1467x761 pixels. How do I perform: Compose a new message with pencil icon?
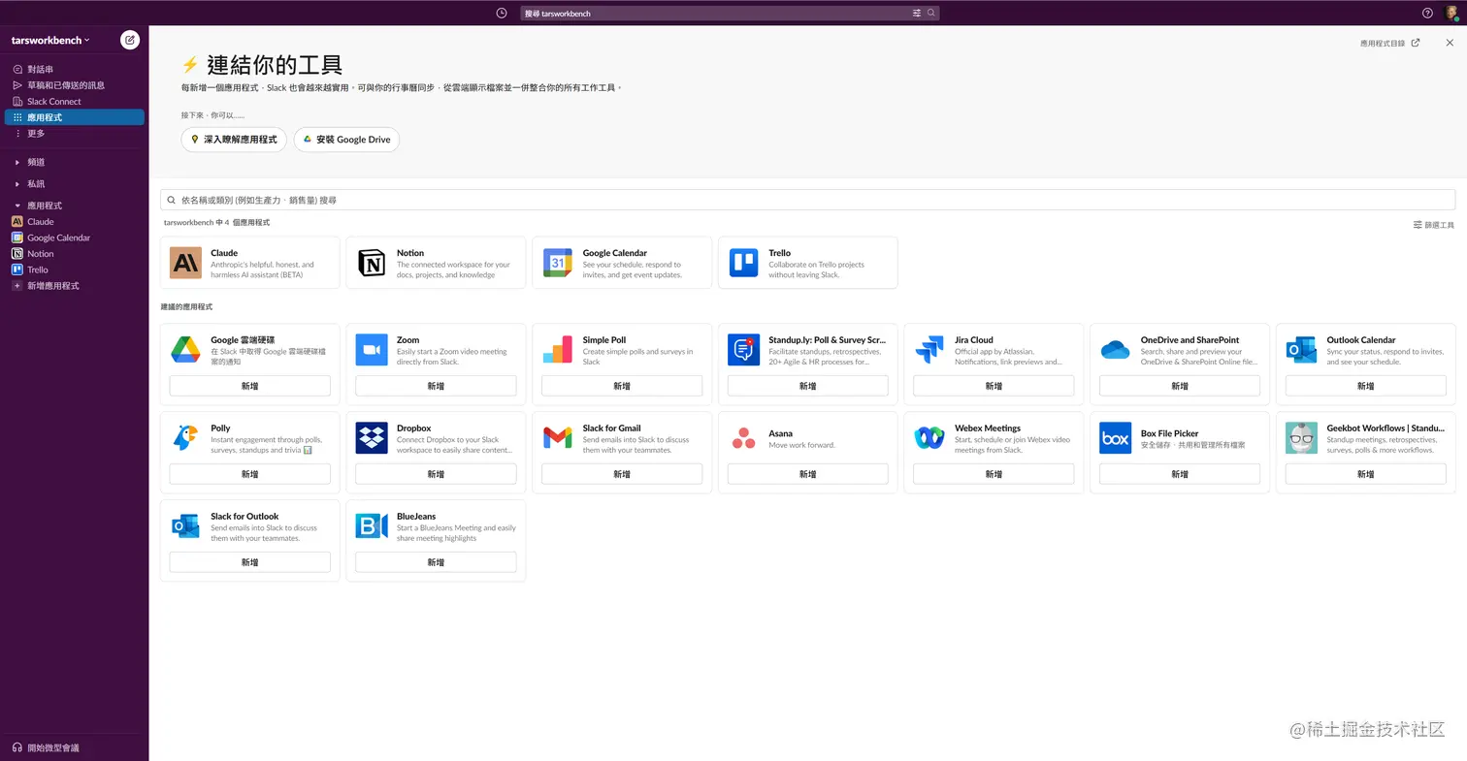[130, 40]
